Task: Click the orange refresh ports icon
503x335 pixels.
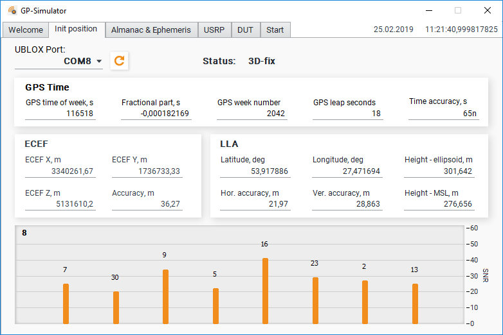Action: pos(120,60)
